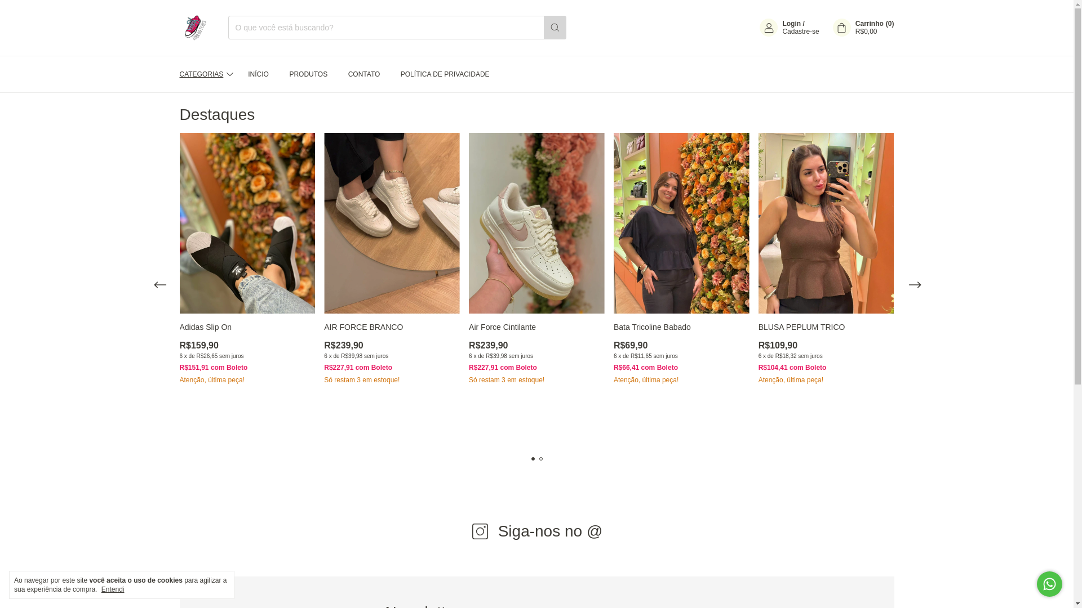Click 6 x de R$26,65 sem juros

(211, 356)
